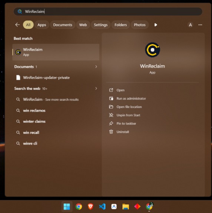Search the web for win recall
The height and width of the screenshot is (213, 212).
56,132
